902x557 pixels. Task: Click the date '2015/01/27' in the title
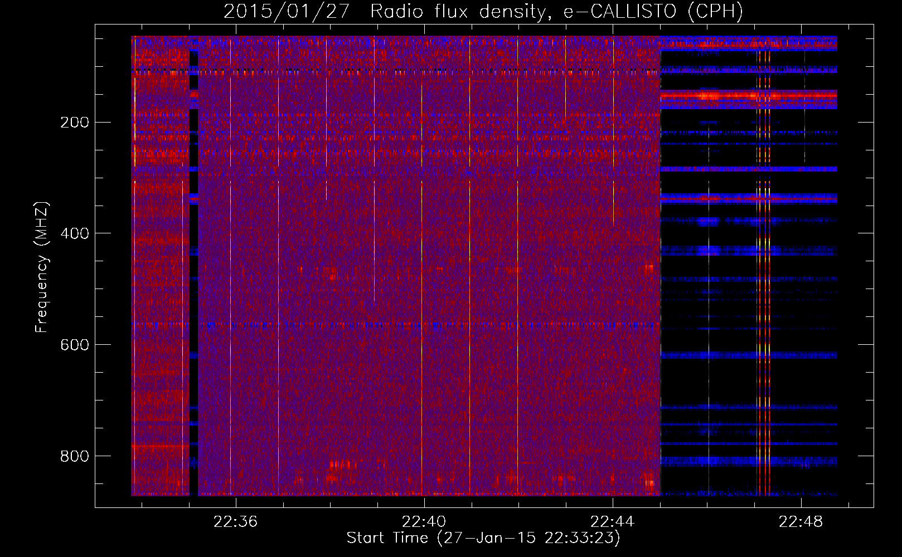287,11
